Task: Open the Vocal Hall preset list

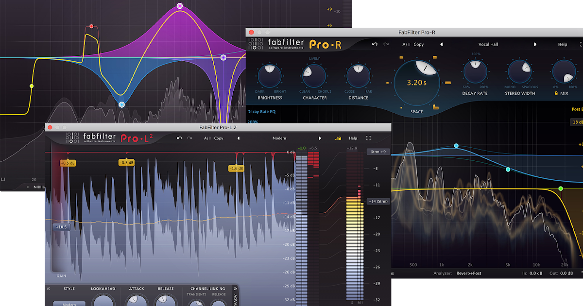Action: [488, 44]
